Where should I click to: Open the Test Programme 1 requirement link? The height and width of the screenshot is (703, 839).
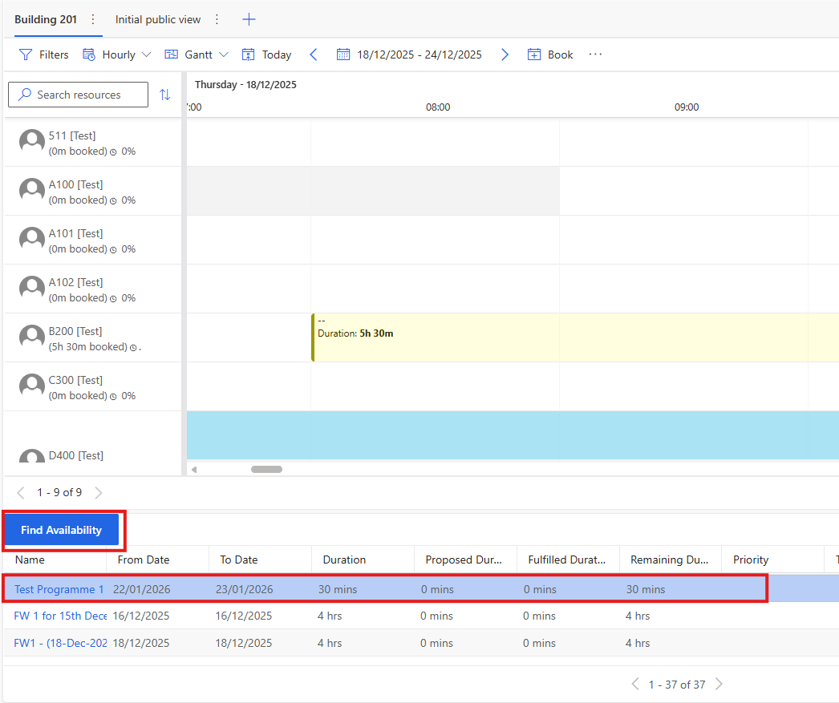click(x=59, y=589)
